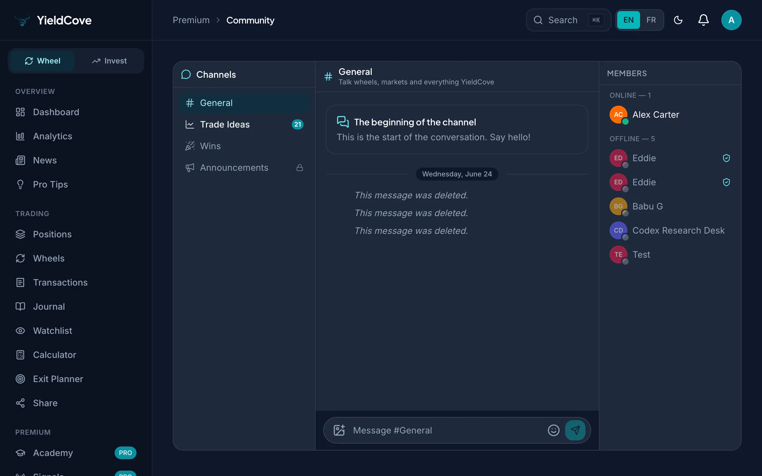Click the ⌘K shortcut badge in search
Screen dimensions: 762x476
click(596, 20)
